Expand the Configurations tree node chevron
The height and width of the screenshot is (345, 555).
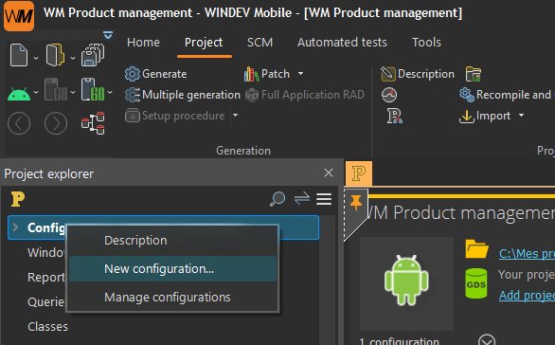point(15,227)
